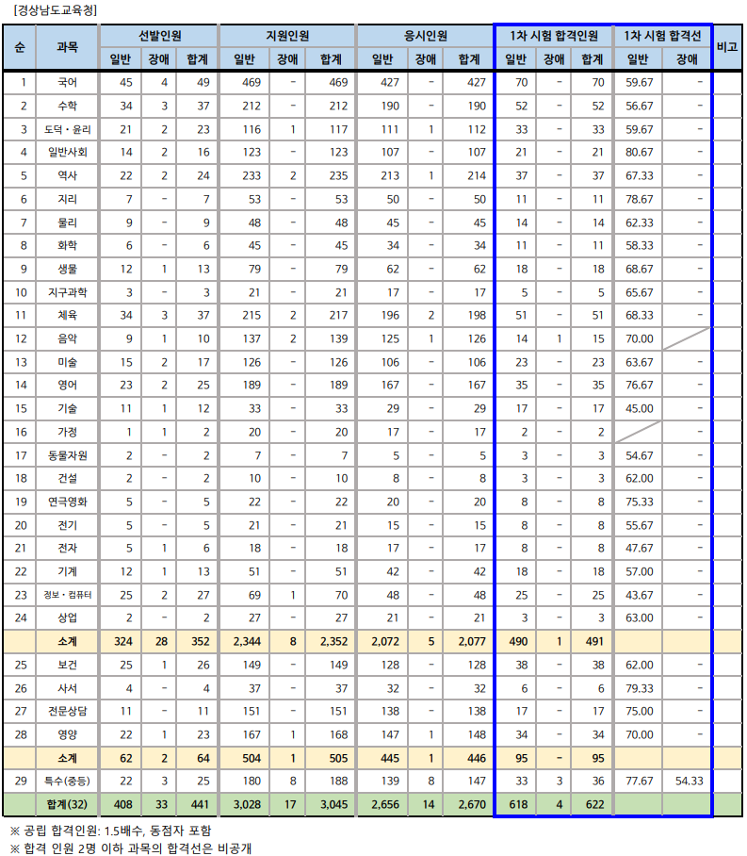Screen dimensions: 747x856
Task: Select the 수학 subject cell
Action: [67, 106]
